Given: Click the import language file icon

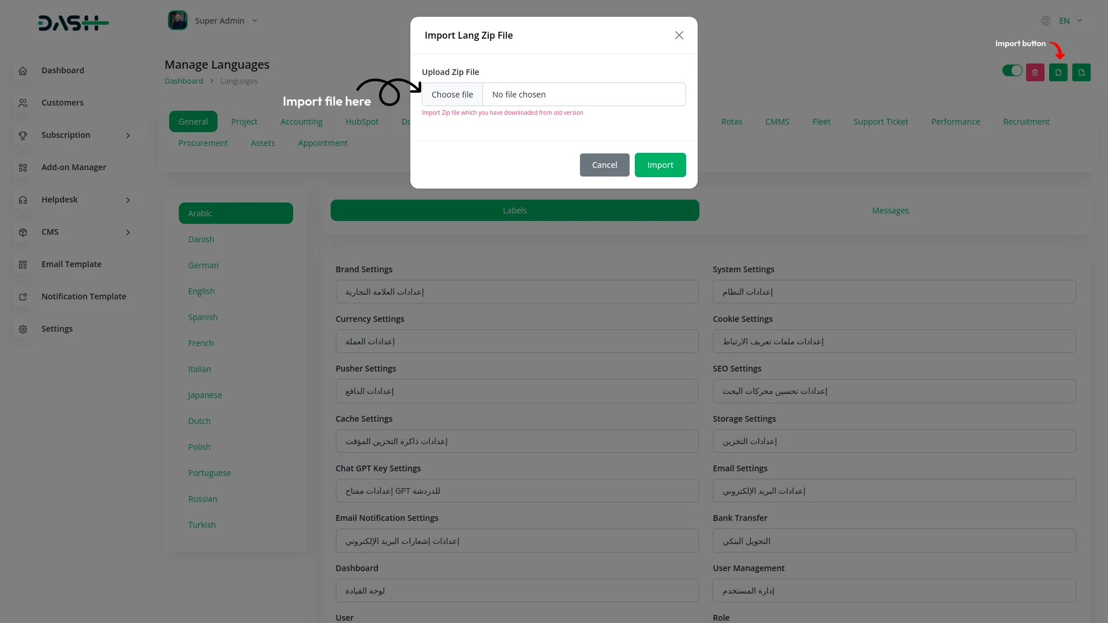Looking at the screenshot, I should [x=1058, y=73].
